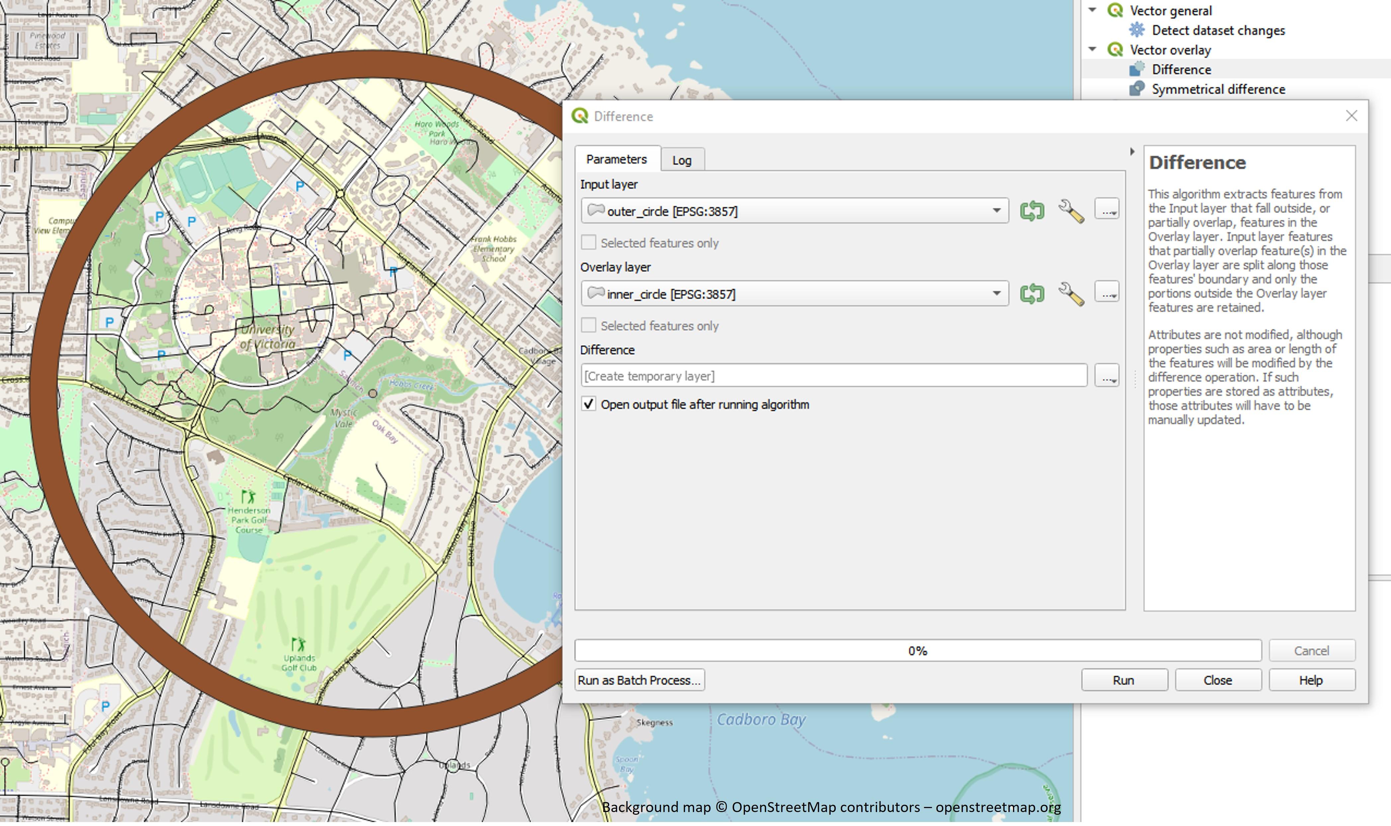Click Vector overlay group QGIS icon

pos(1115,49)
